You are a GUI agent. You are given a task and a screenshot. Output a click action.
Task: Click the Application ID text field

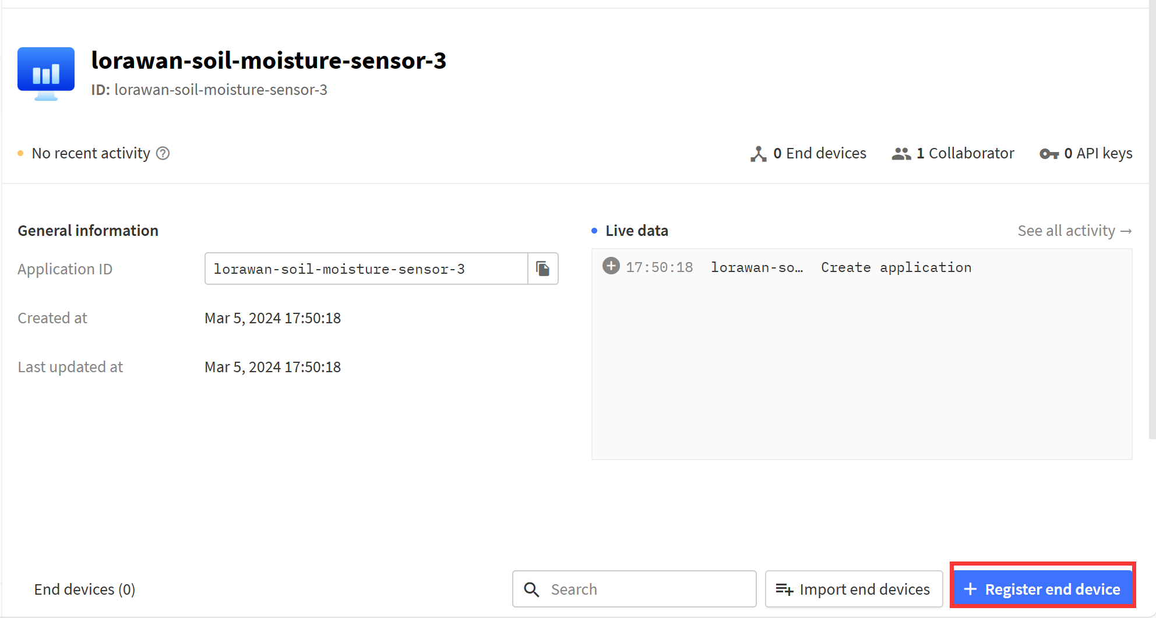[x=366, y=269]
